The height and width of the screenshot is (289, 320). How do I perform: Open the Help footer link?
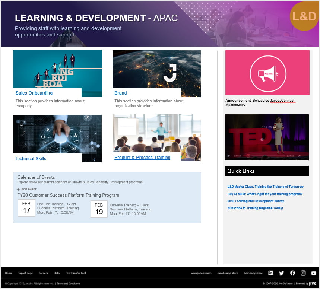click(x=57, y=273)
